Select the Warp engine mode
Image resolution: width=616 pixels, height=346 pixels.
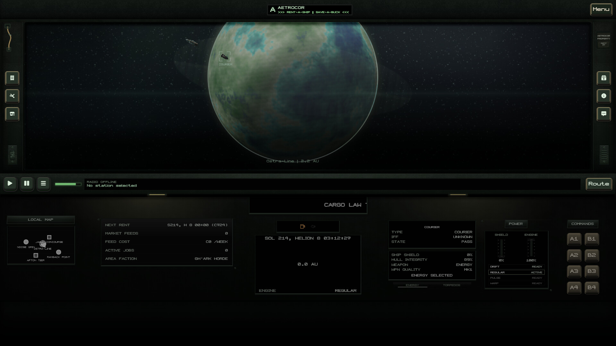pyautogui.click(x=516, y=283)
